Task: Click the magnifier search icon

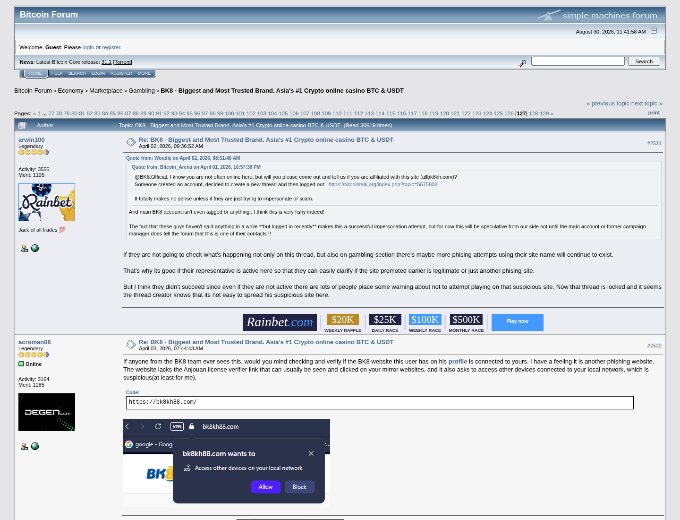Action: pyautogui.click(x=523, y=63)
